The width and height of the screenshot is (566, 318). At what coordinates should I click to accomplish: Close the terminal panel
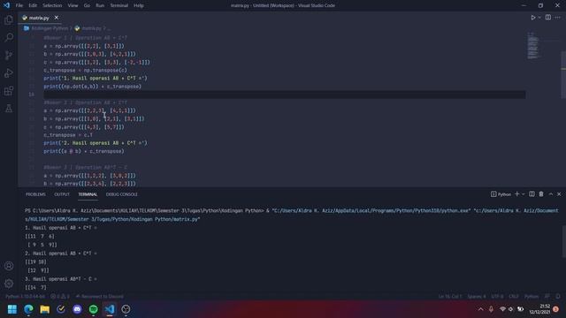pos(559,194)
